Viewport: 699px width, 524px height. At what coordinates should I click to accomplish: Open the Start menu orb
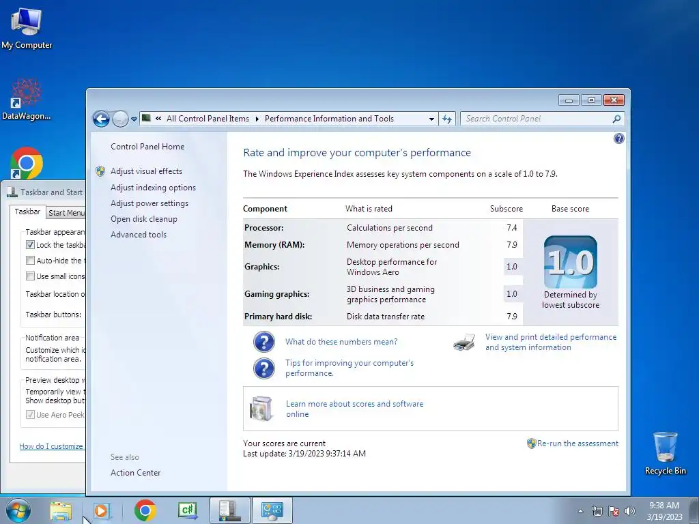tap(18, 510)
